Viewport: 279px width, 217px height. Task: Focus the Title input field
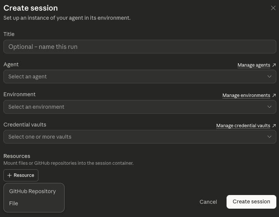pyautogui.click(x=139, y=47)
